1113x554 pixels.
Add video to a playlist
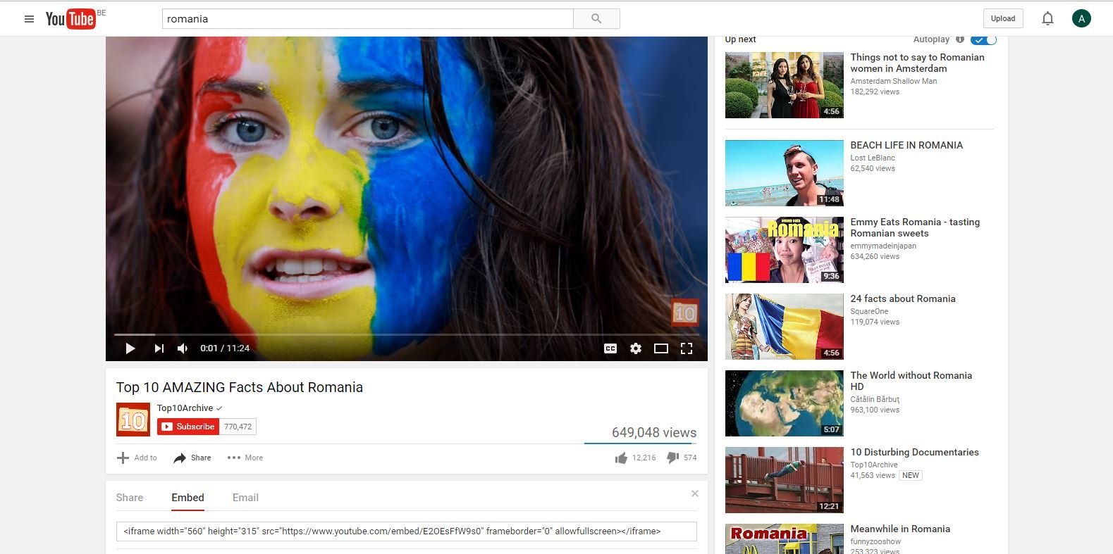tap(137, 458)
